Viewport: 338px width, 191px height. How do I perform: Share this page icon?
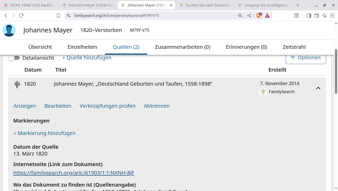(249, 16)
